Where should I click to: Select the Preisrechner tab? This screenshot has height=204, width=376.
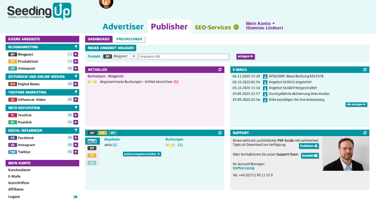tap(129, 39)
